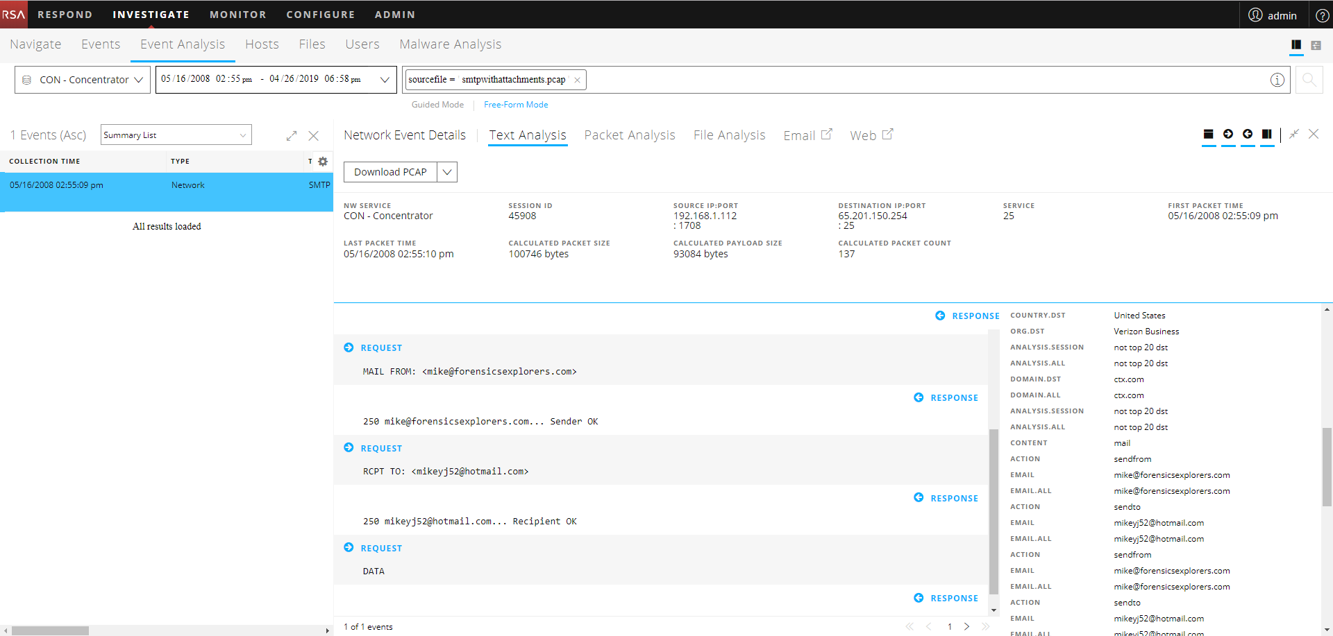Click the shrink event panel icon
1333x636 pixels.
coord(1293,134)
